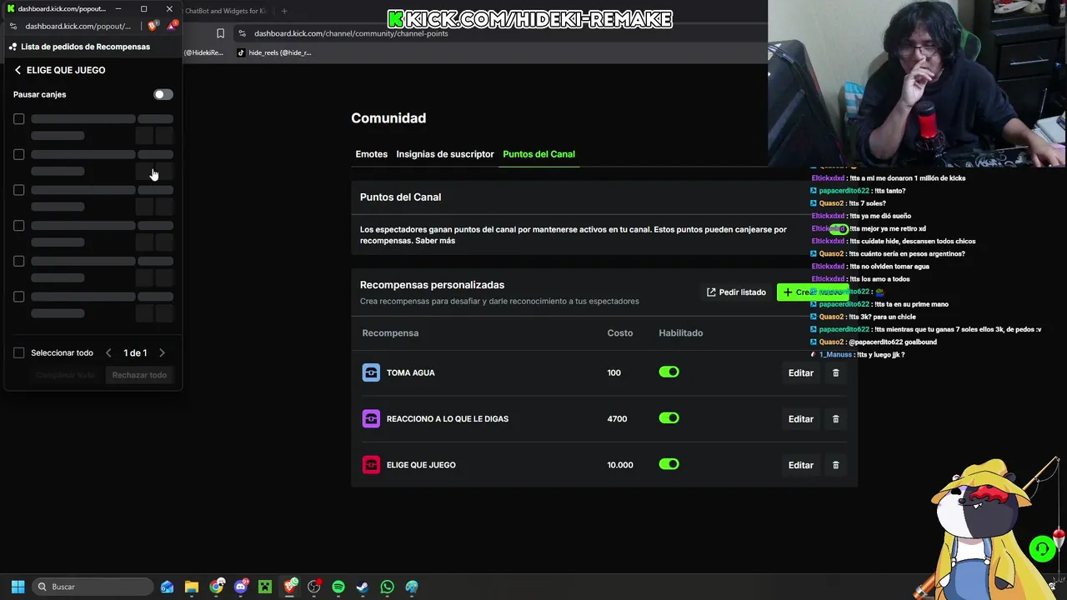The height and width of the screenshot is (600, 1067).
Task: Open Discord from the taskbar
Action: click(x=241, y=587)
